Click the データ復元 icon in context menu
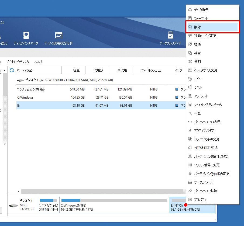Image resolution: width=244 pixels, height=226 pixels. coord(190,10)
